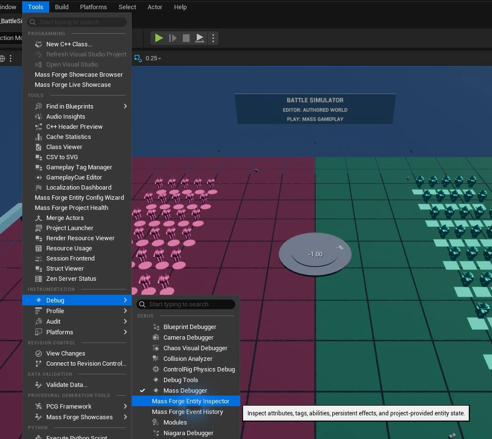Select Mass Forge Event History
Viewport: 492px width, 439px height.
point(186,412)
